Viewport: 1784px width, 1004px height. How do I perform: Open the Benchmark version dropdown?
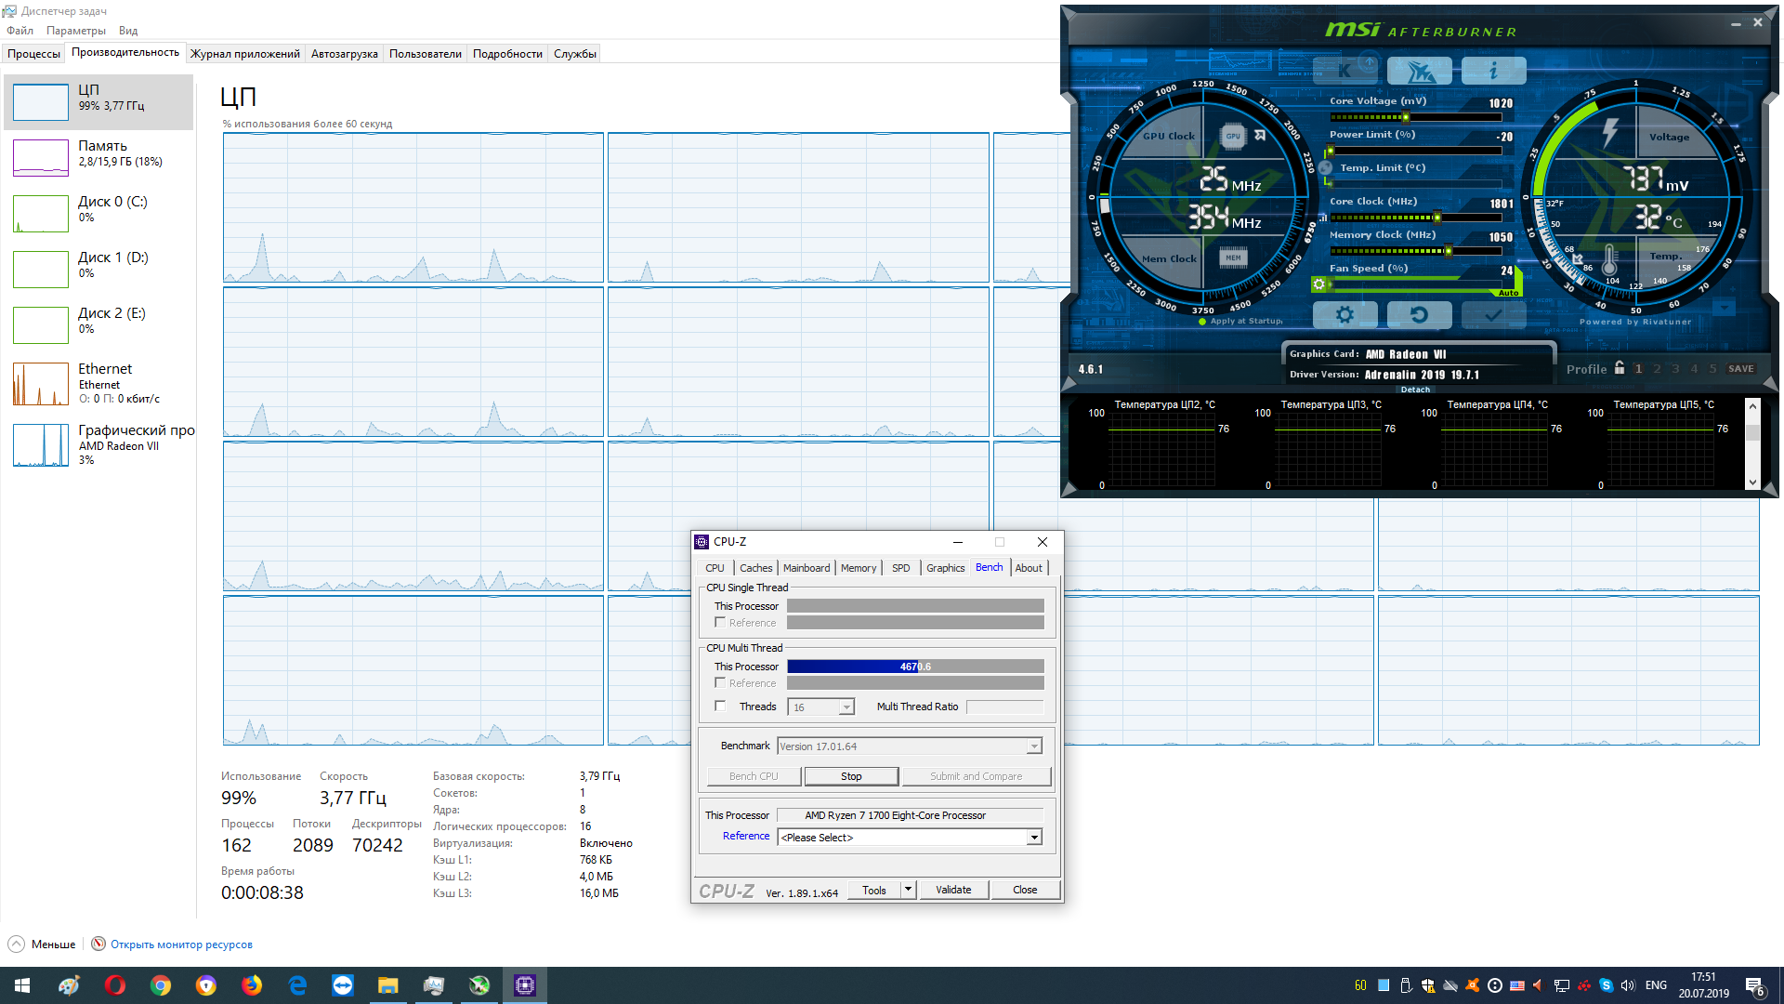pos(1033,746)
